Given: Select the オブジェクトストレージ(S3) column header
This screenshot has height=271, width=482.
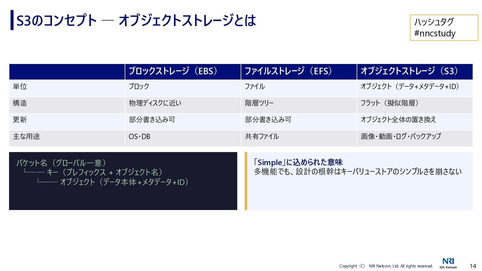Looking at the screenshot, I should pos(409,71).
